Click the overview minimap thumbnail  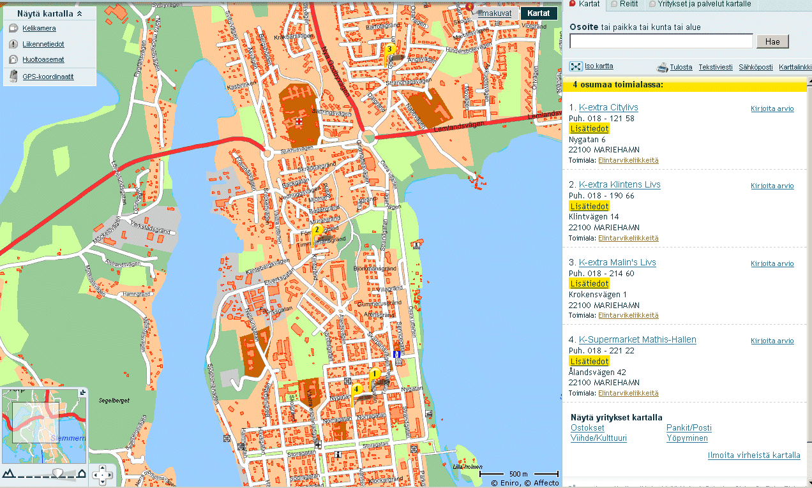(43, 425)
